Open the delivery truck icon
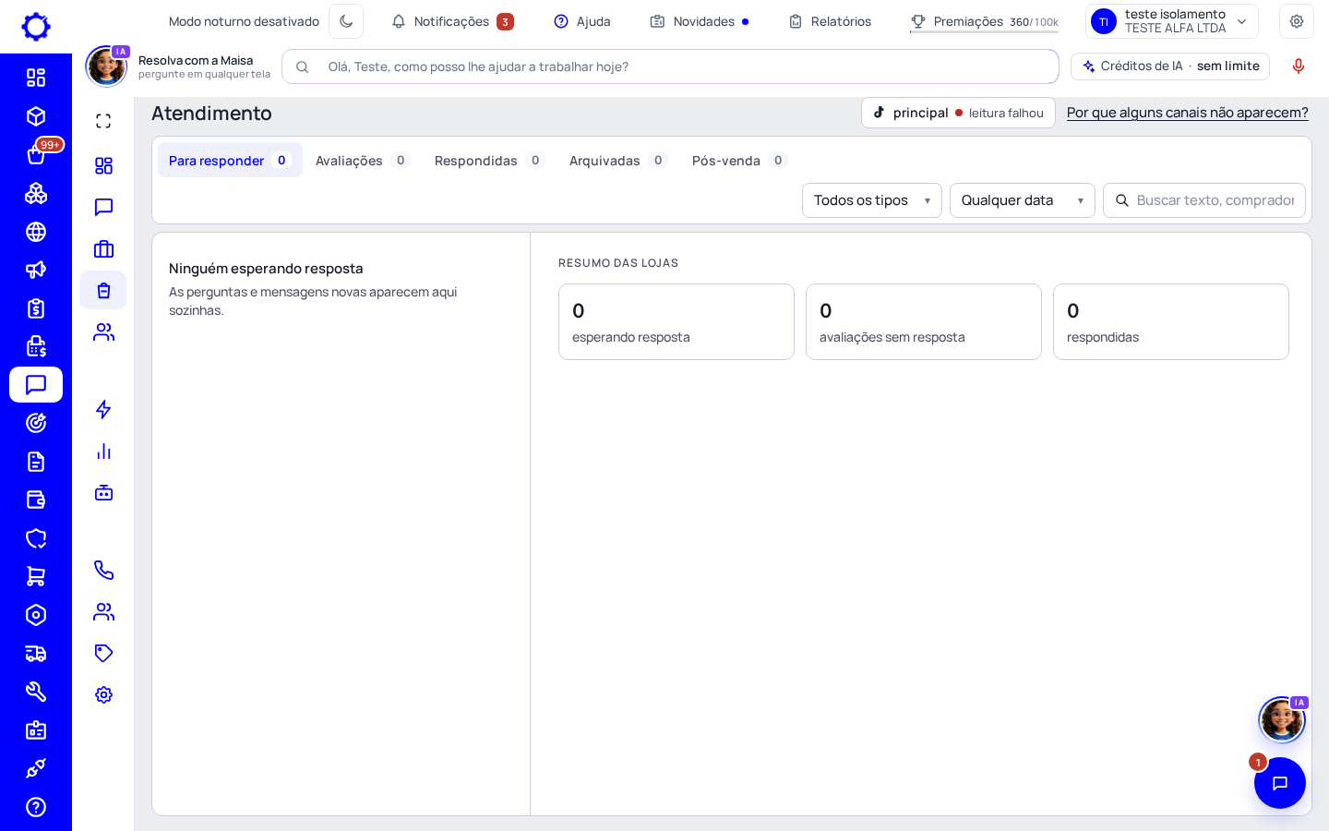This screenshot has height=831, width=1329. click(36, 654)
